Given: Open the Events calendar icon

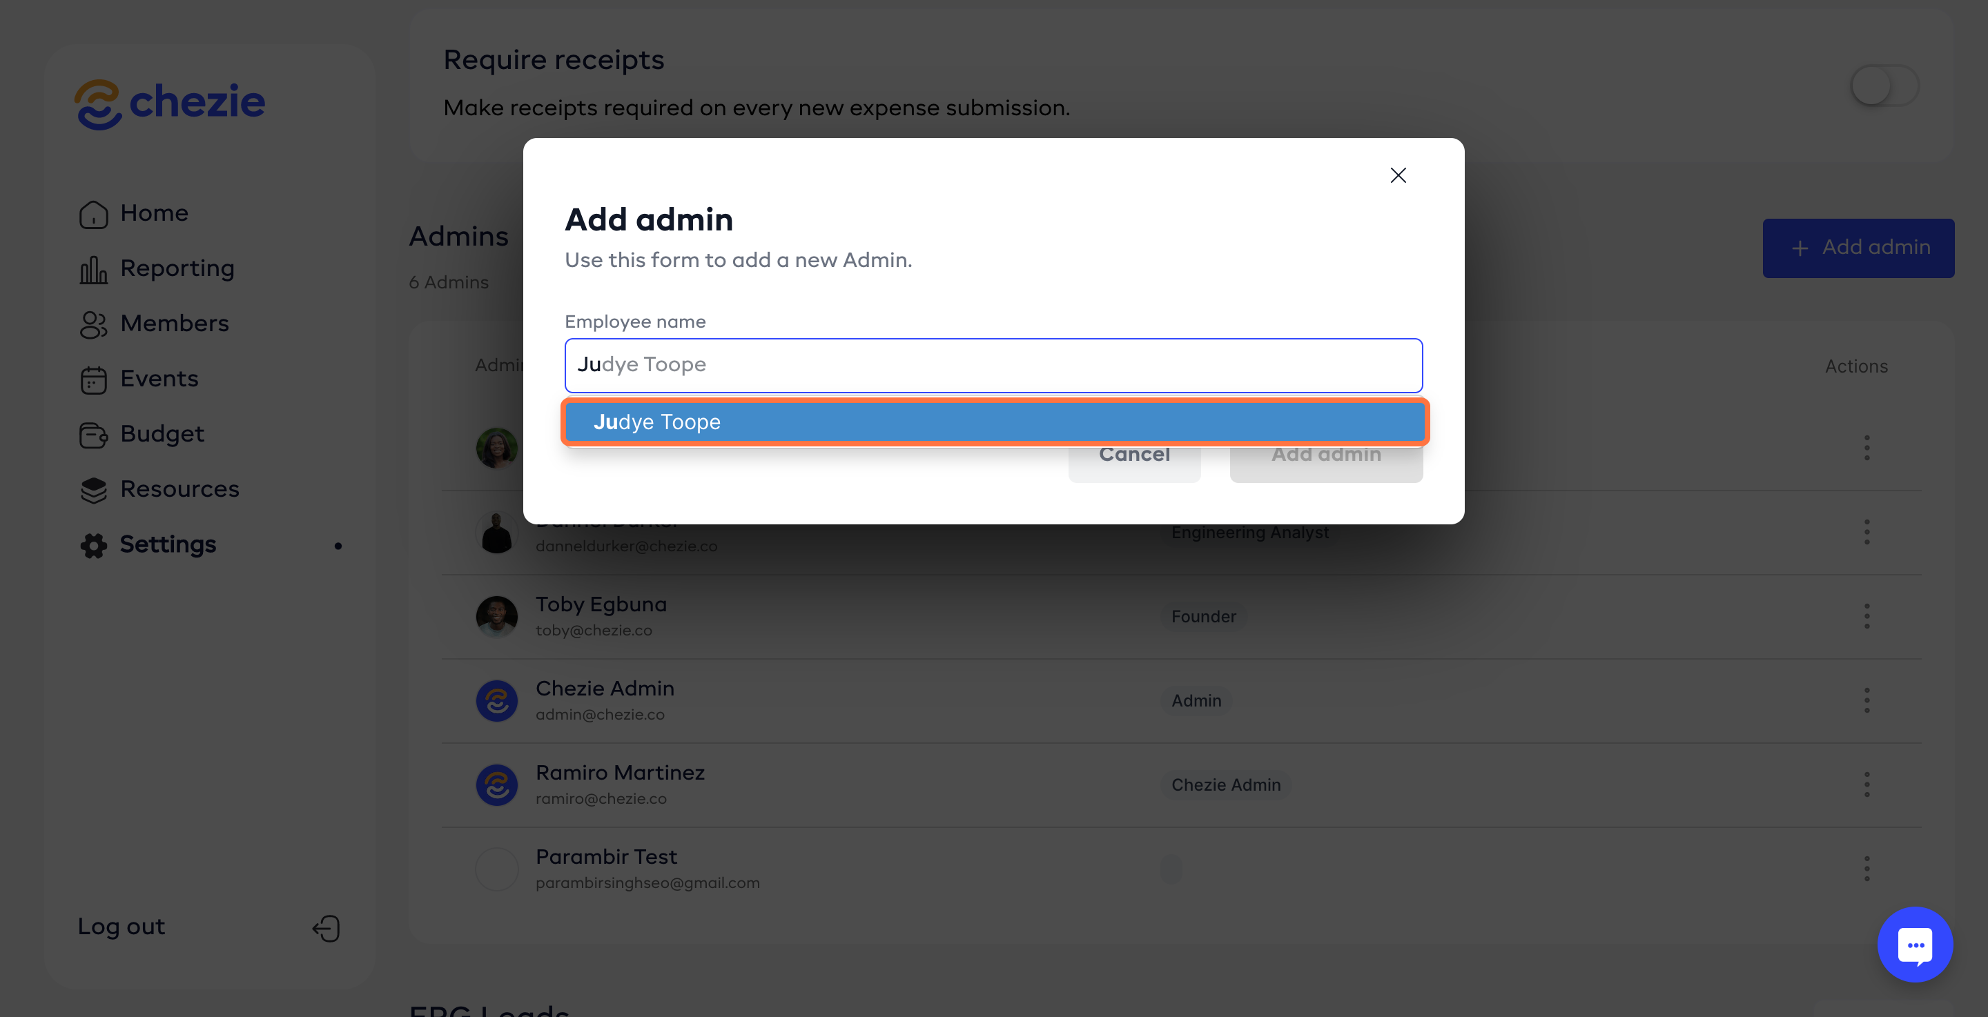Looking at the screenshot, I should [93, 379].
